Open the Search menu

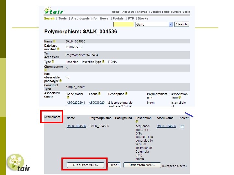pyautogui.click(x=49, y=18)
